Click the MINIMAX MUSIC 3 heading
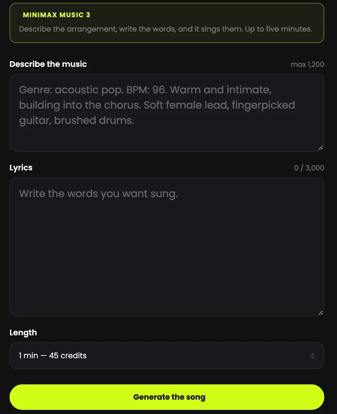 [57, 15]
